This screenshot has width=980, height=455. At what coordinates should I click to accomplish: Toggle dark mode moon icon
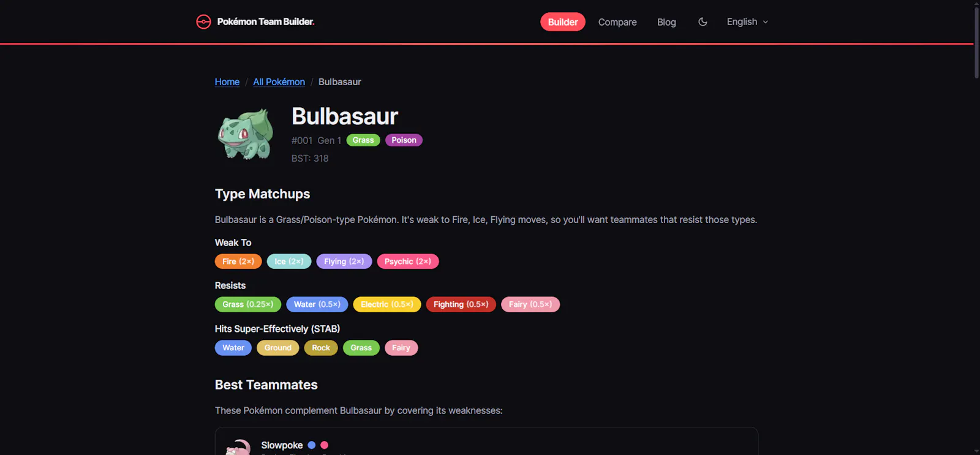click(703, 22)
